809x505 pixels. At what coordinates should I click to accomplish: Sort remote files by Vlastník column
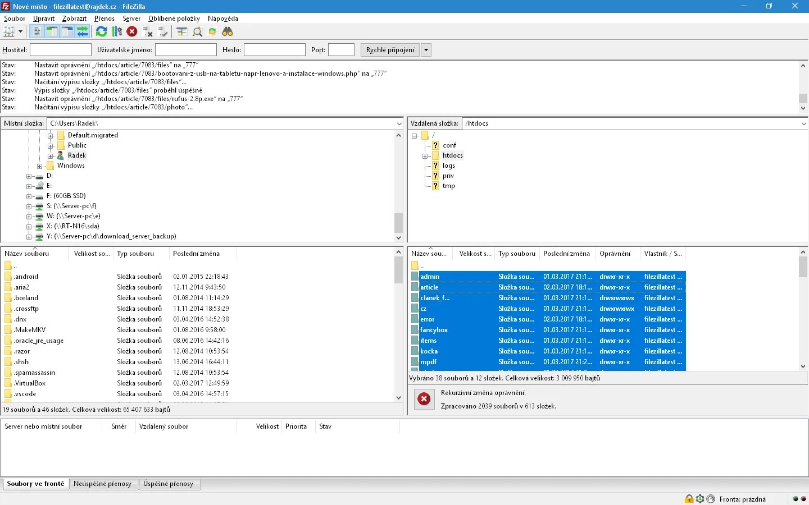click(663, 254)
